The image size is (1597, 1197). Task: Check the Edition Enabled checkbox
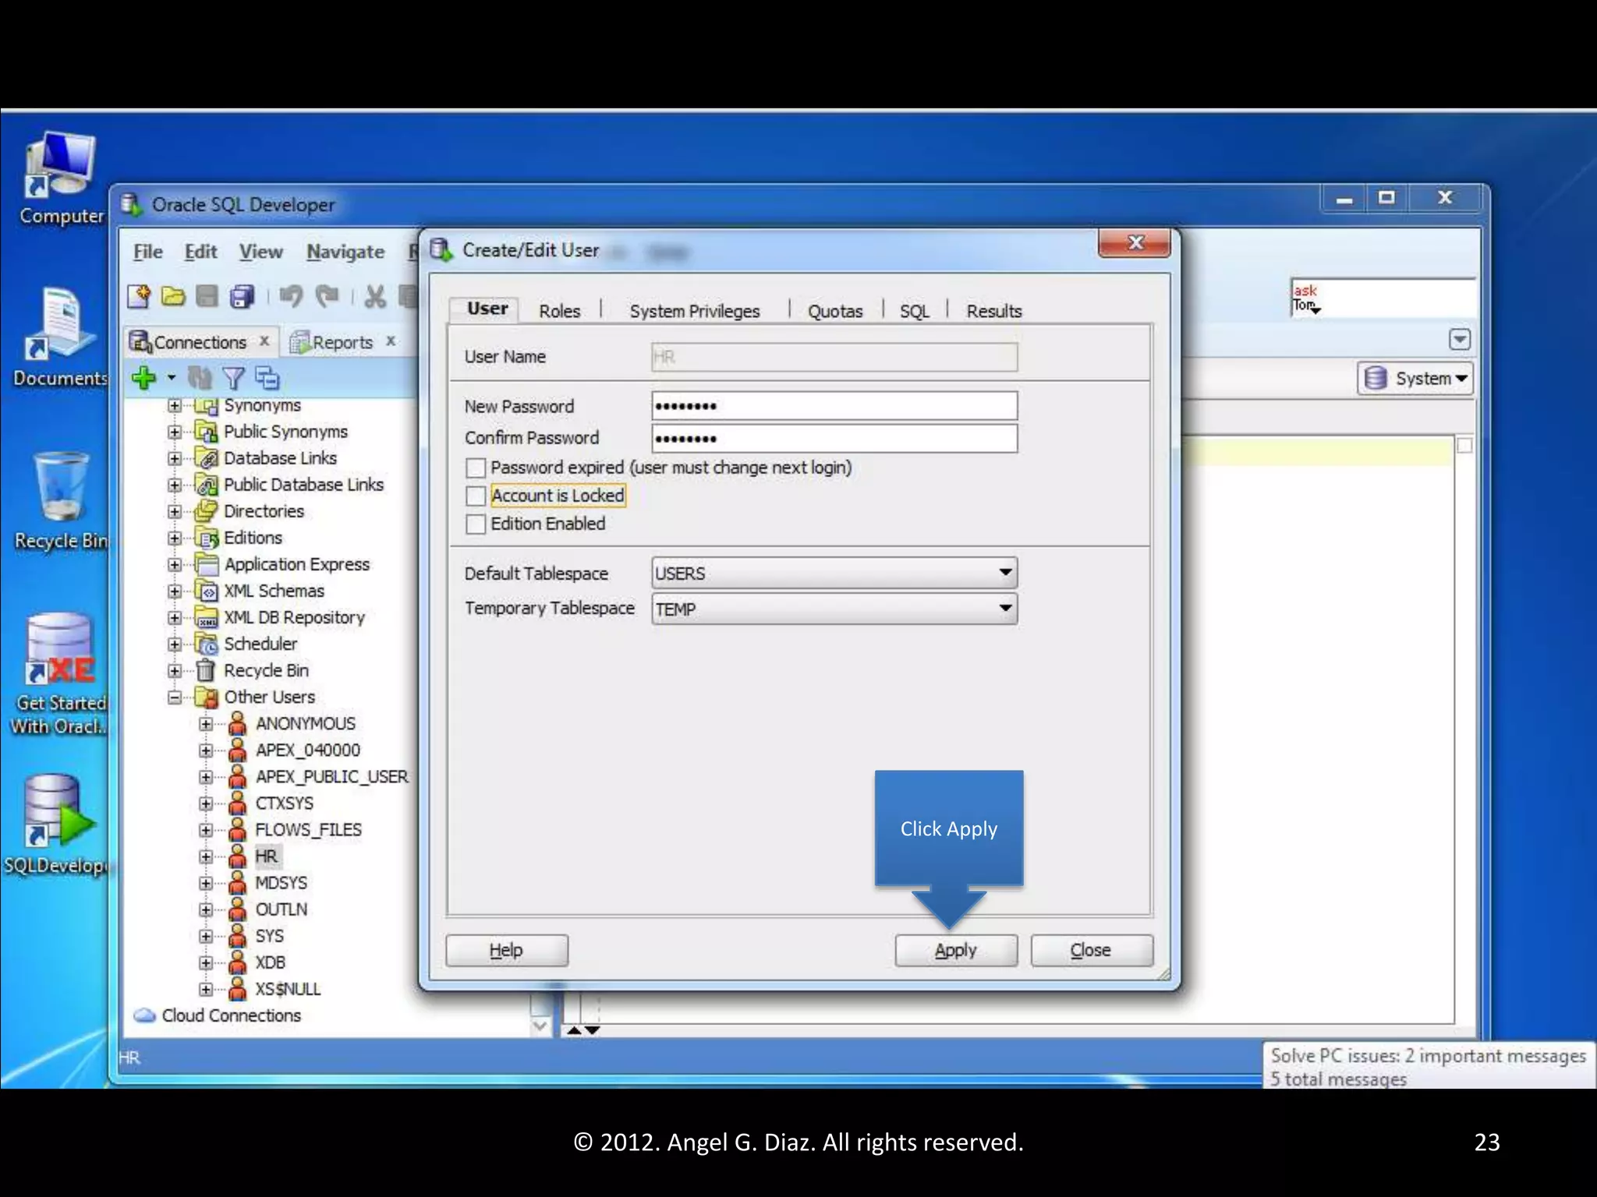pyautogui.click(x=476, y=524)
